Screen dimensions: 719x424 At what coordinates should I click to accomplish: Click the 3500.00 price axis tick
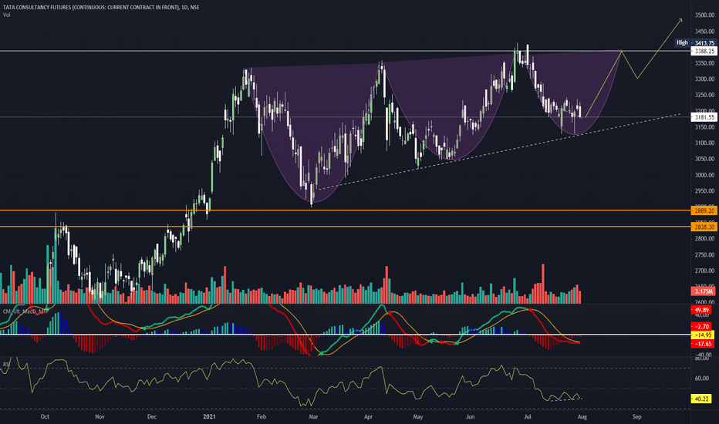coord(704,15)
